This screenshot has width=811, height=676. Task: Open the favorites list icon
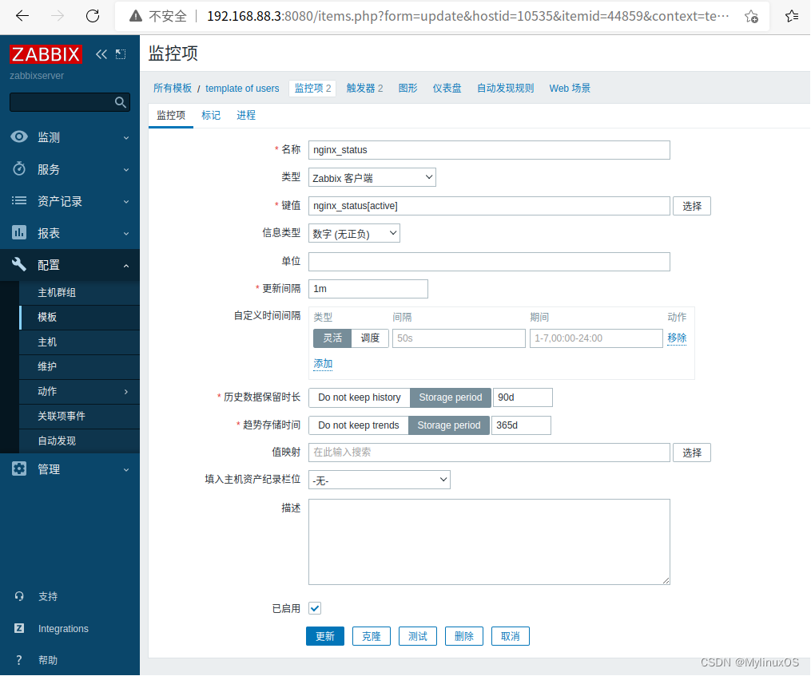coord(791,17)
